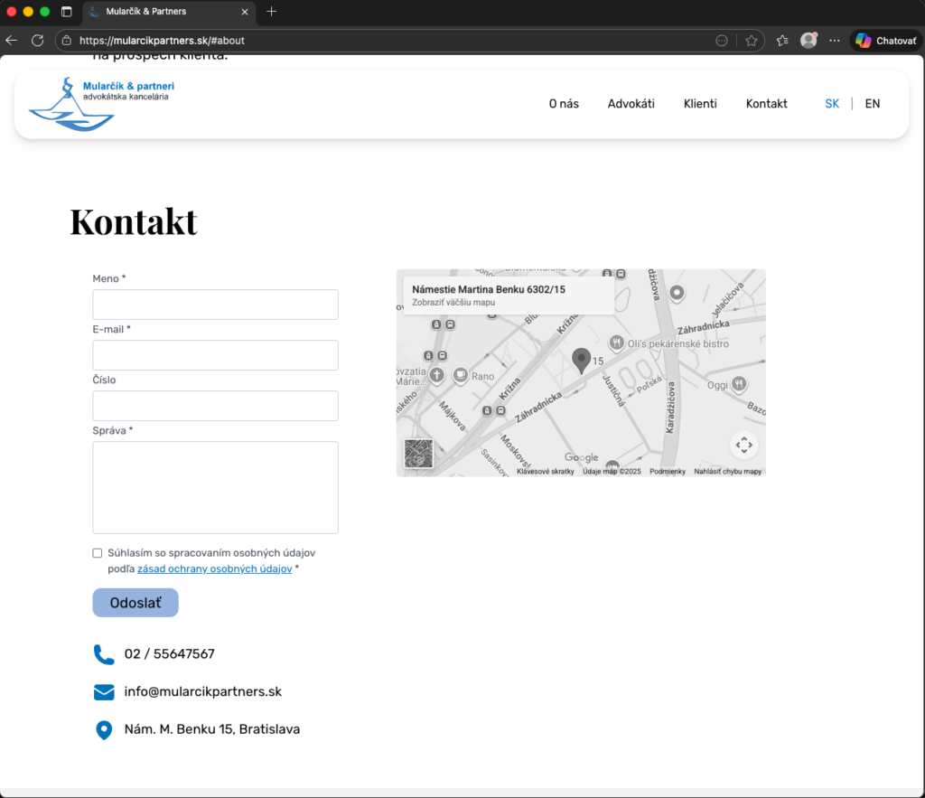
Task: Open Zobraziť väčšiu mapu link
Action: [x=453, y=302]
